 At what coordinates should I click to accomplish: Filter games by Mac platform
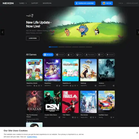pyautogui.click(x=70, y=55)
